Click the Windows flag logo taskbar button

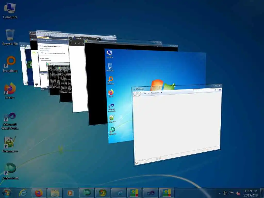[x=103, y=193]
